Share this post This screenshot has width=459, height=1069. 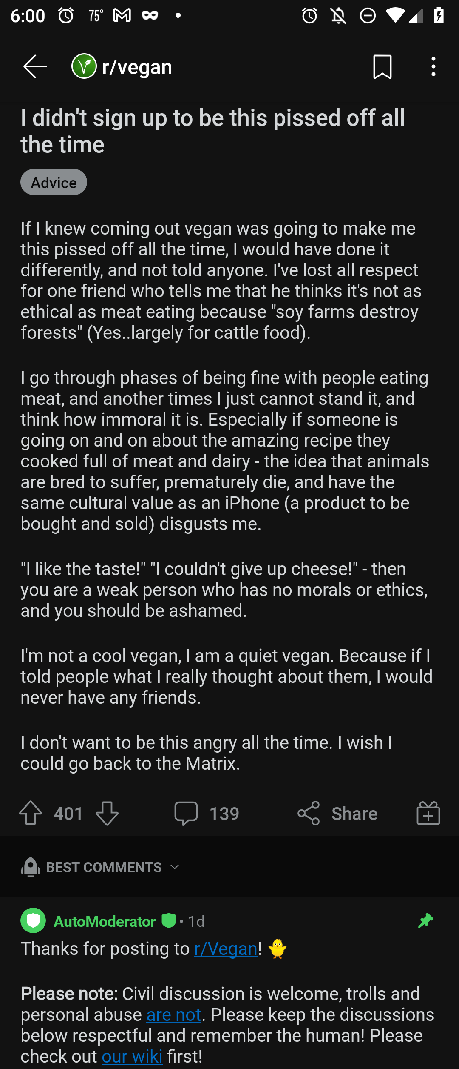(x=337, y=813)
